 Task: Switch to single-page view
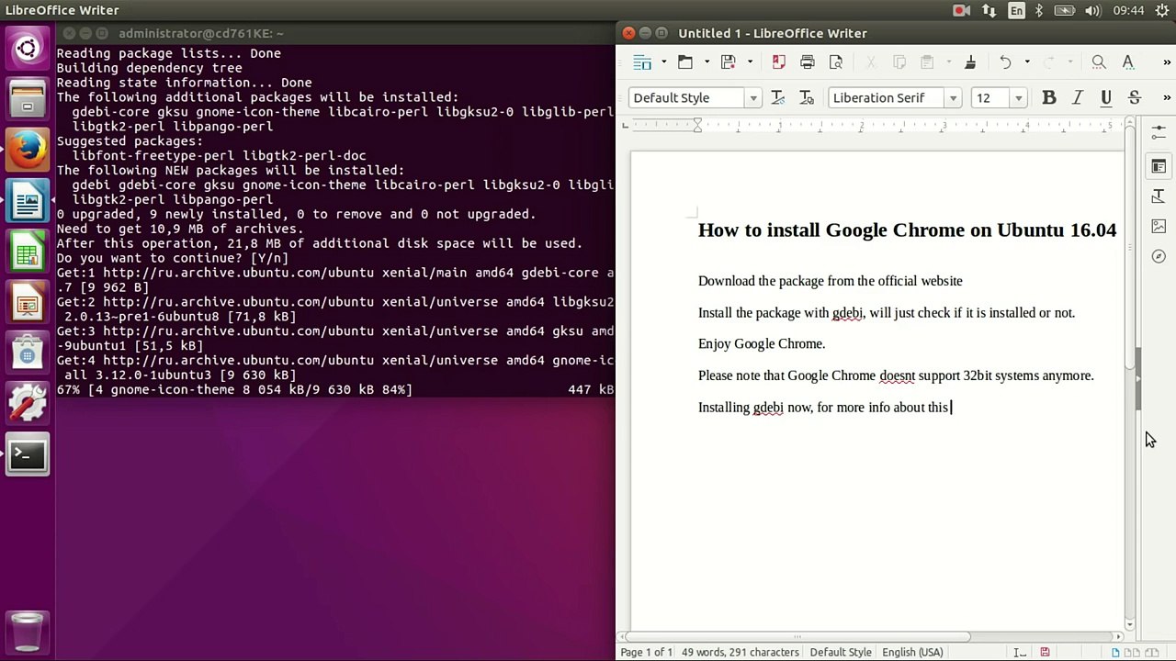(x=1115, y=653)
